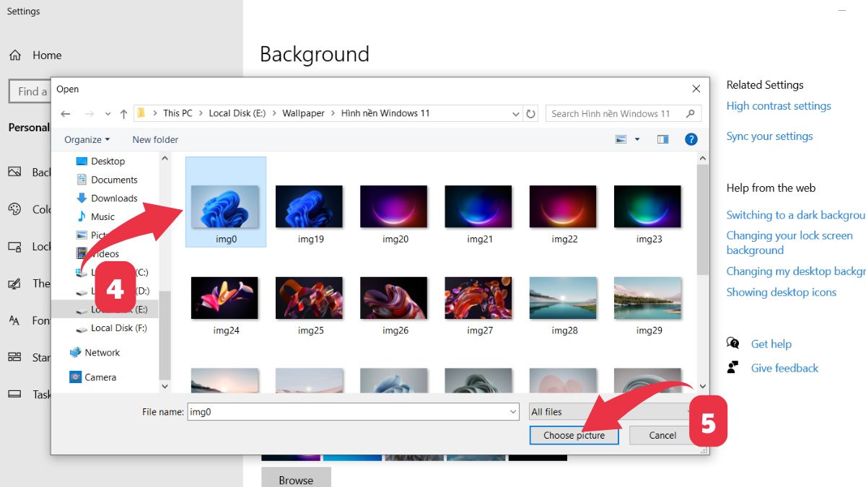Expand the File name history dropdown

(x=513, y=412)
